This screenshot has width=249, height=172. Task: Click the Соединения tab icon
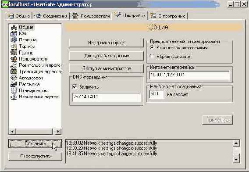pos(39,16)
